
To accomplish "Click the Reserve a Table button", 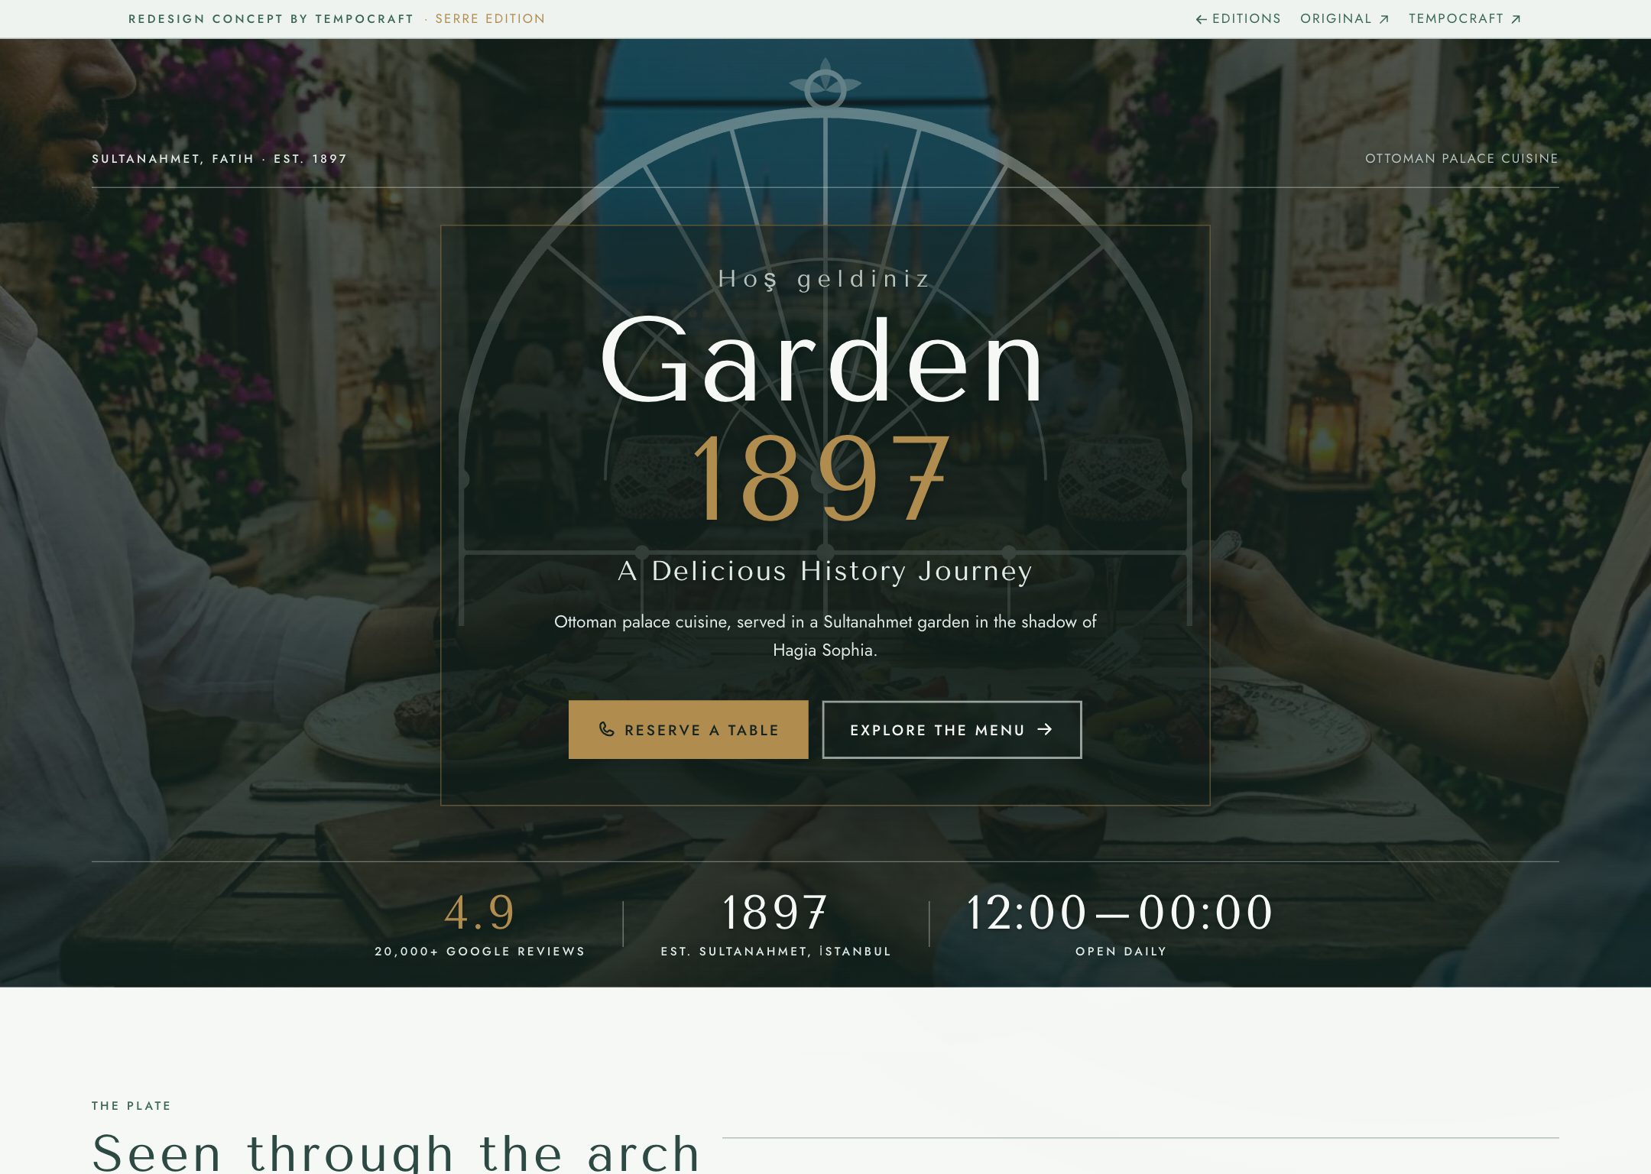I will pos(688,729).
